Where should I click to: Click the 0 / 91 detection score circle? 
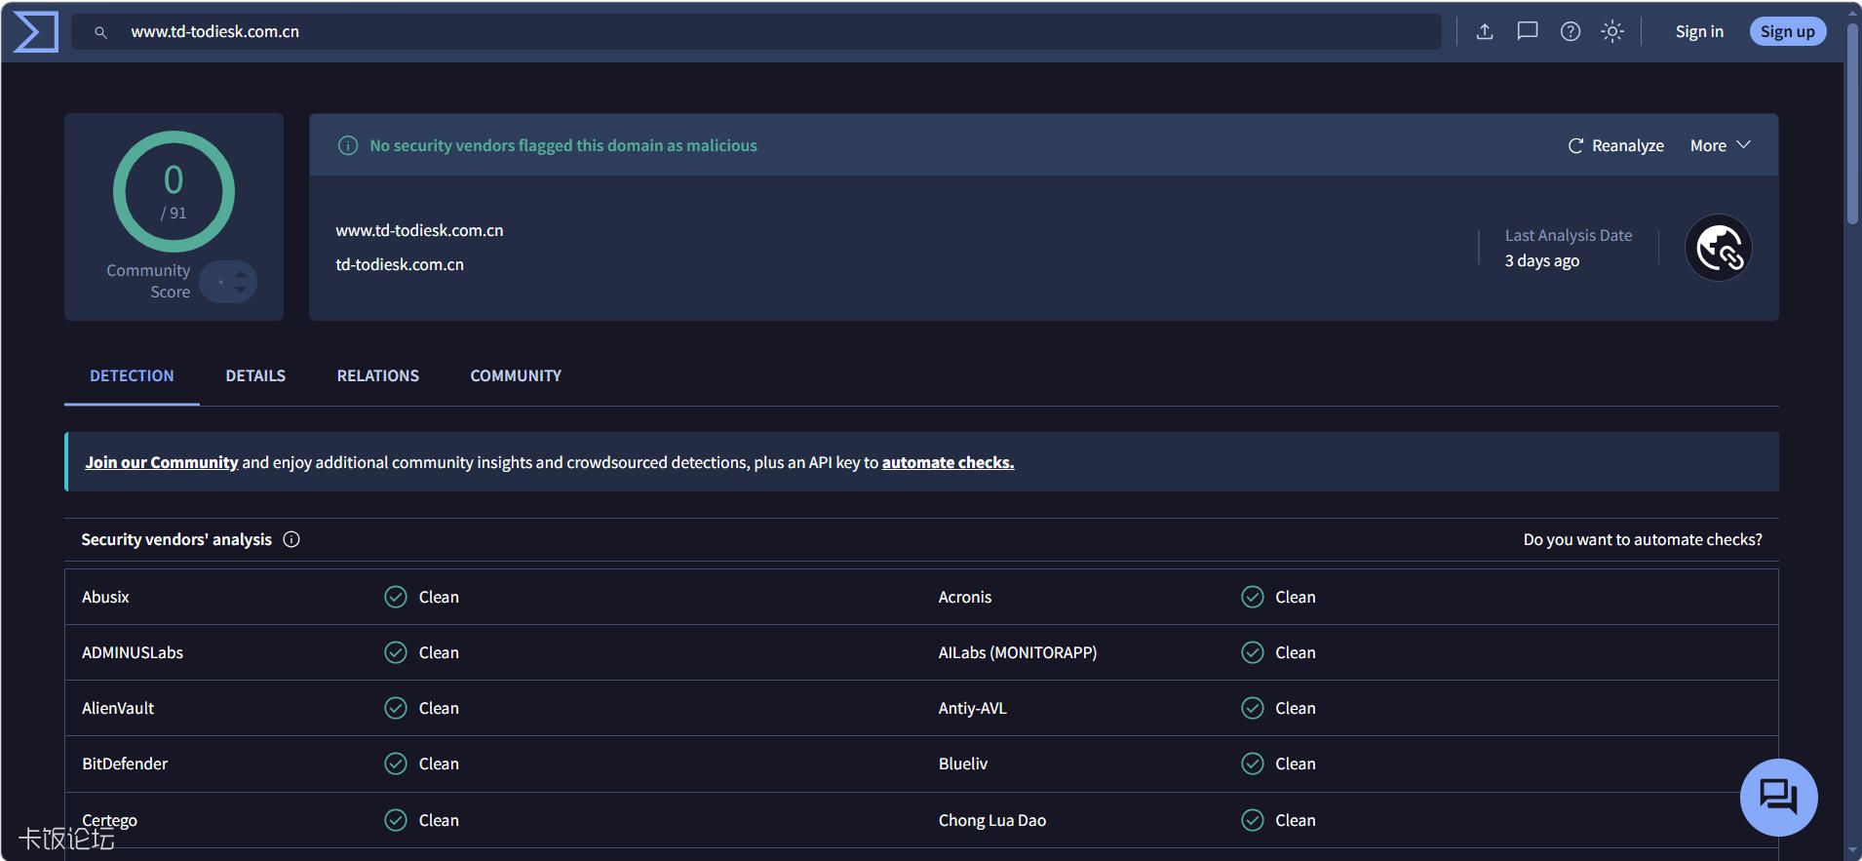click(x=174, y=191)
